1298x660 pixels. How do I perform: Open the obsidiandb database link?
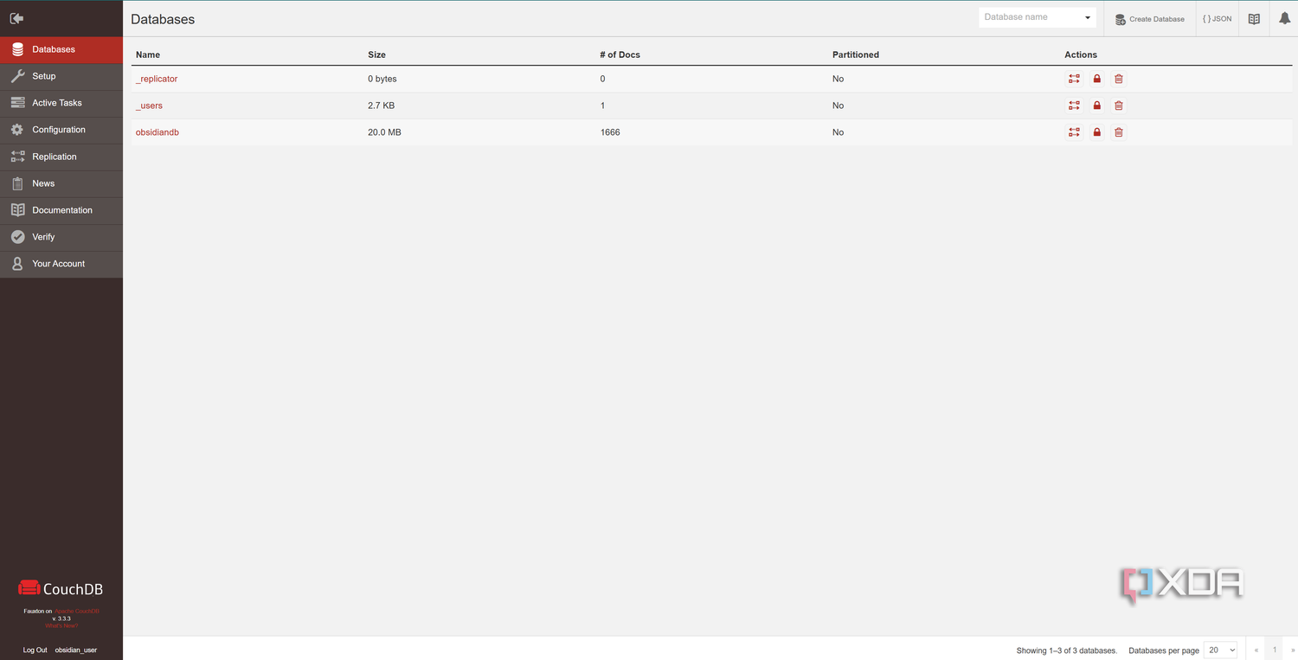pyautogui.click(x=157, y=132)
